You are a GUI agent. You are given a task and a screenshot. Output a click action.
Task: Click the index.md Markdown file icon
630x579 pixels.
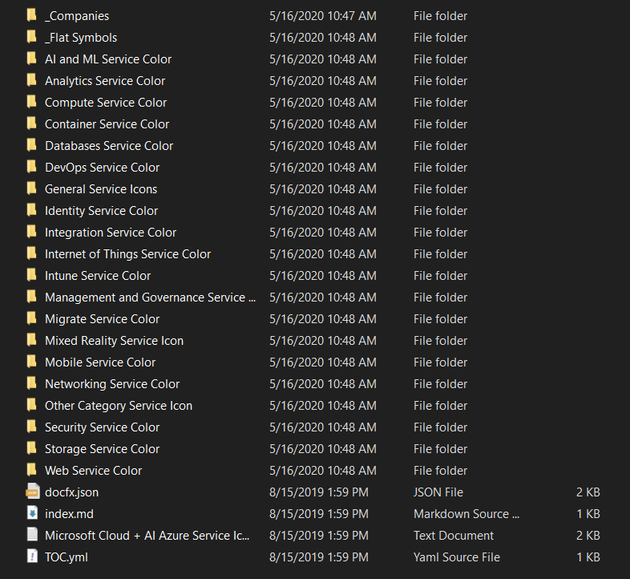[32, 513]
